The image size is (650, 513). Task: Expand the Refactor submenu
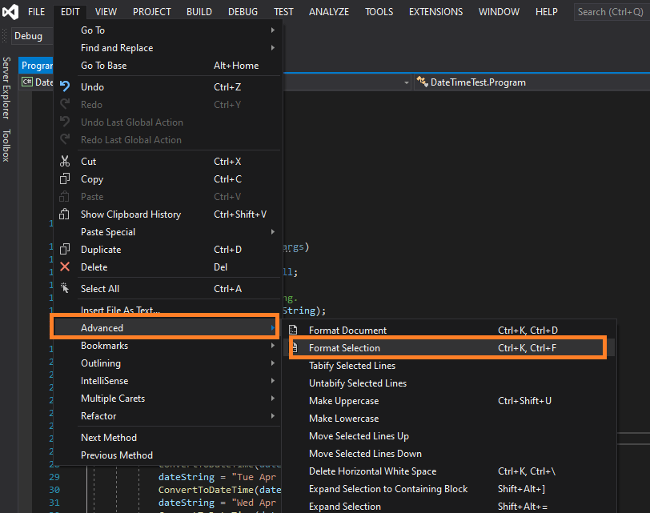(168, 415)
